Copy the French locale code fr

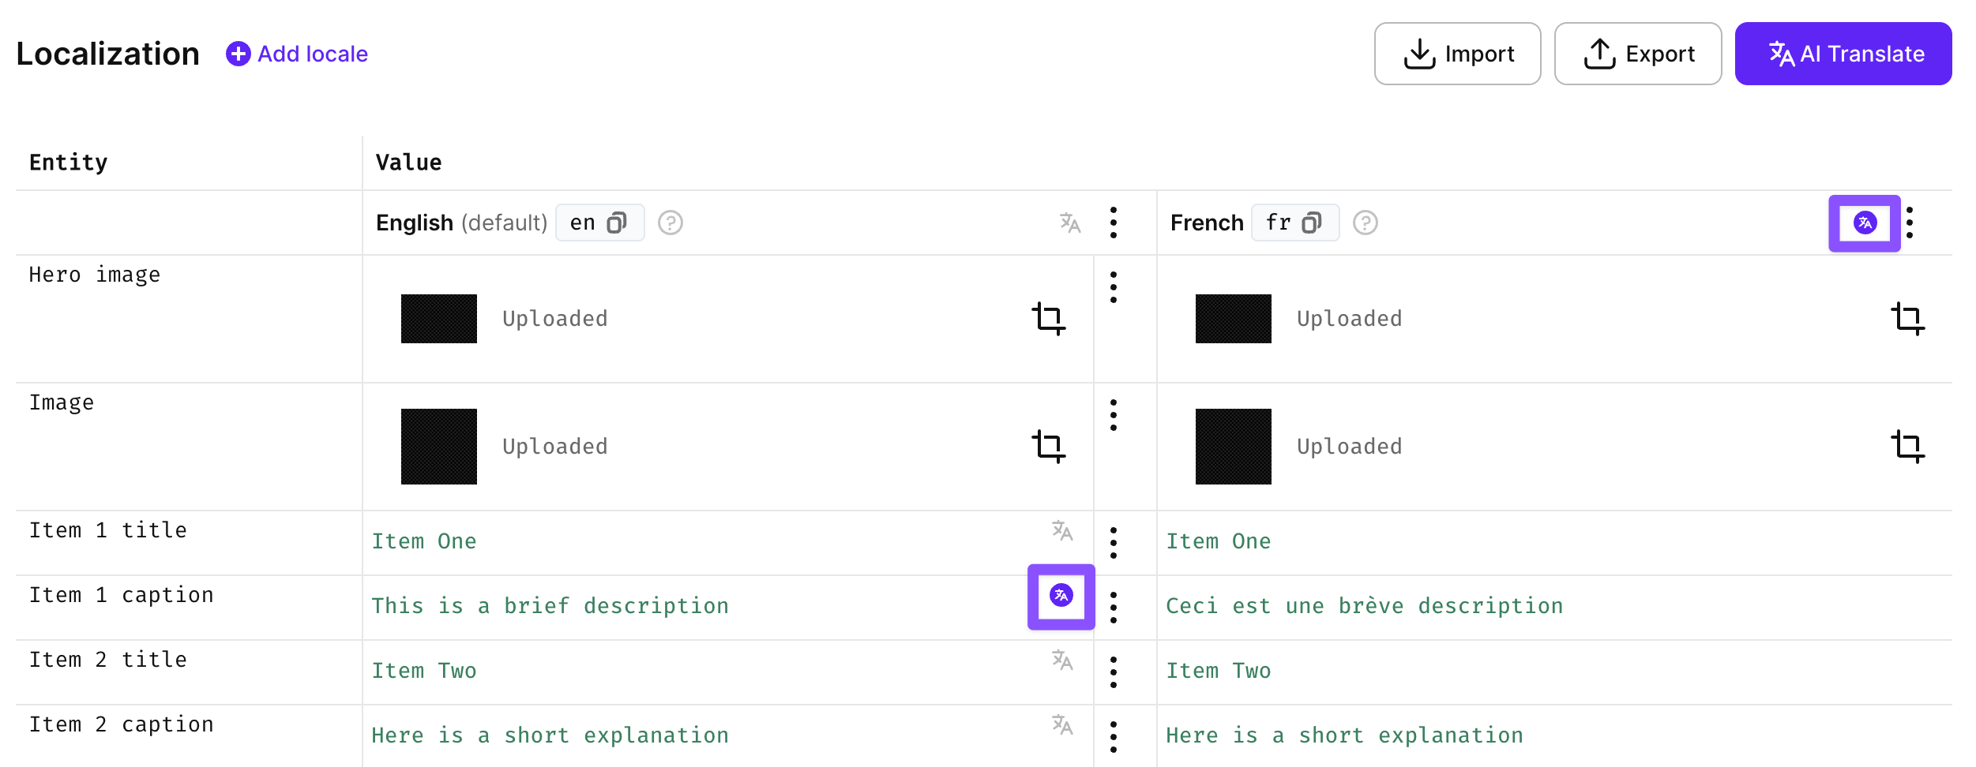(x=1312, y=223)
